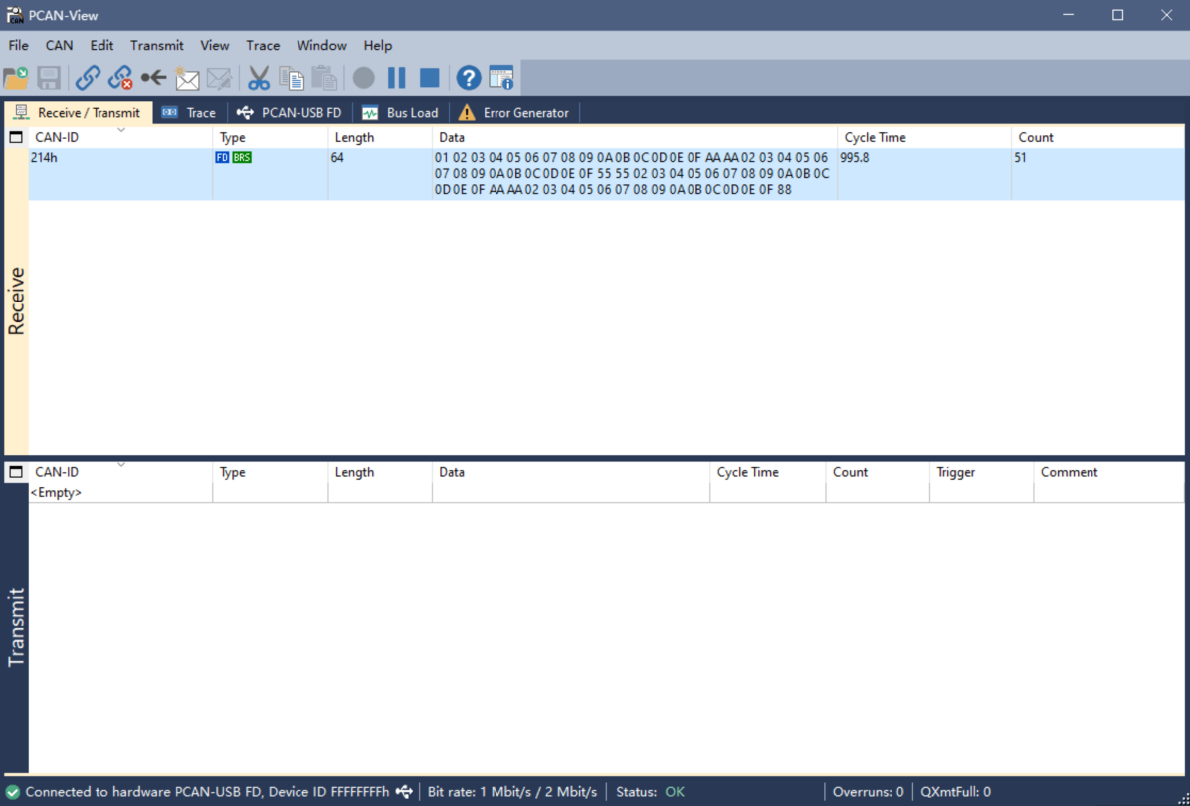Click the Connected to hardware PCAN-USB FD text

(207, 792)
